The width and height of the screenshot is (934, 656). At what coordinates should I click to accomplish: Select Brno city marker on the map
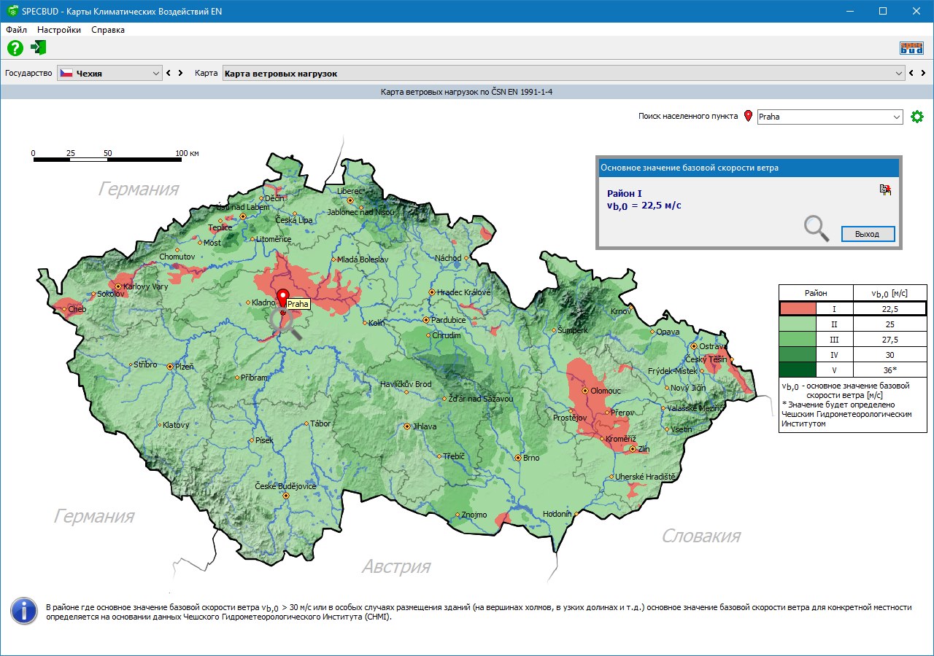click(x=517, y=458)
